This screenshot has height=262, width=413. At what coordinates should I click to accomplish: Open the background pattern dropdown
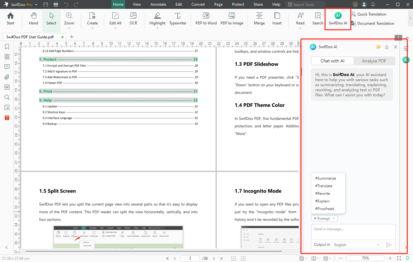coord(303,258)
